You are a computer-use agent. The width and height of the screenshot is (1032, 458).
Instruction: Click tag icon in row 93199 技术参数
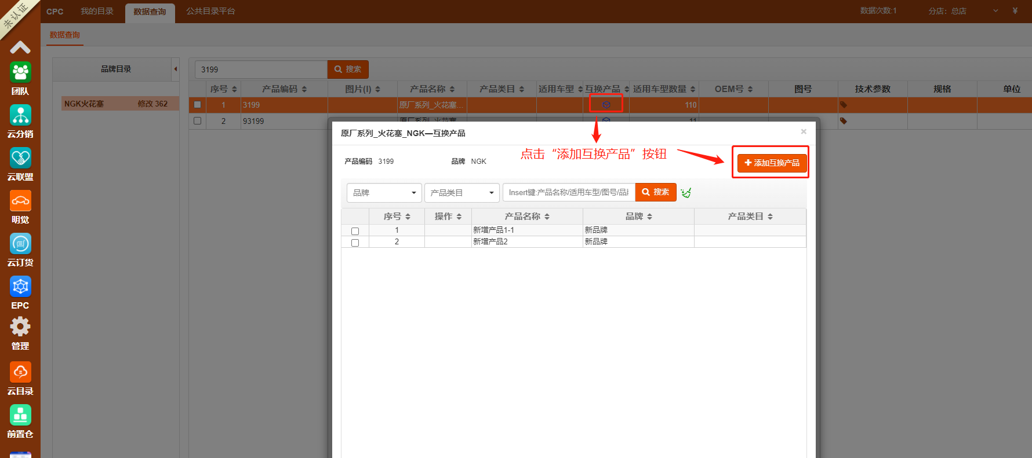844,121
